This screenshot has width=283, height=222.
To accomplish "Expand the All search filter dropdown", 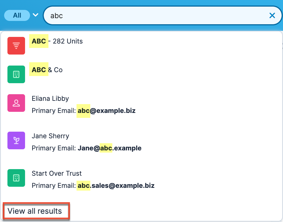I will (x=35, y=15).
